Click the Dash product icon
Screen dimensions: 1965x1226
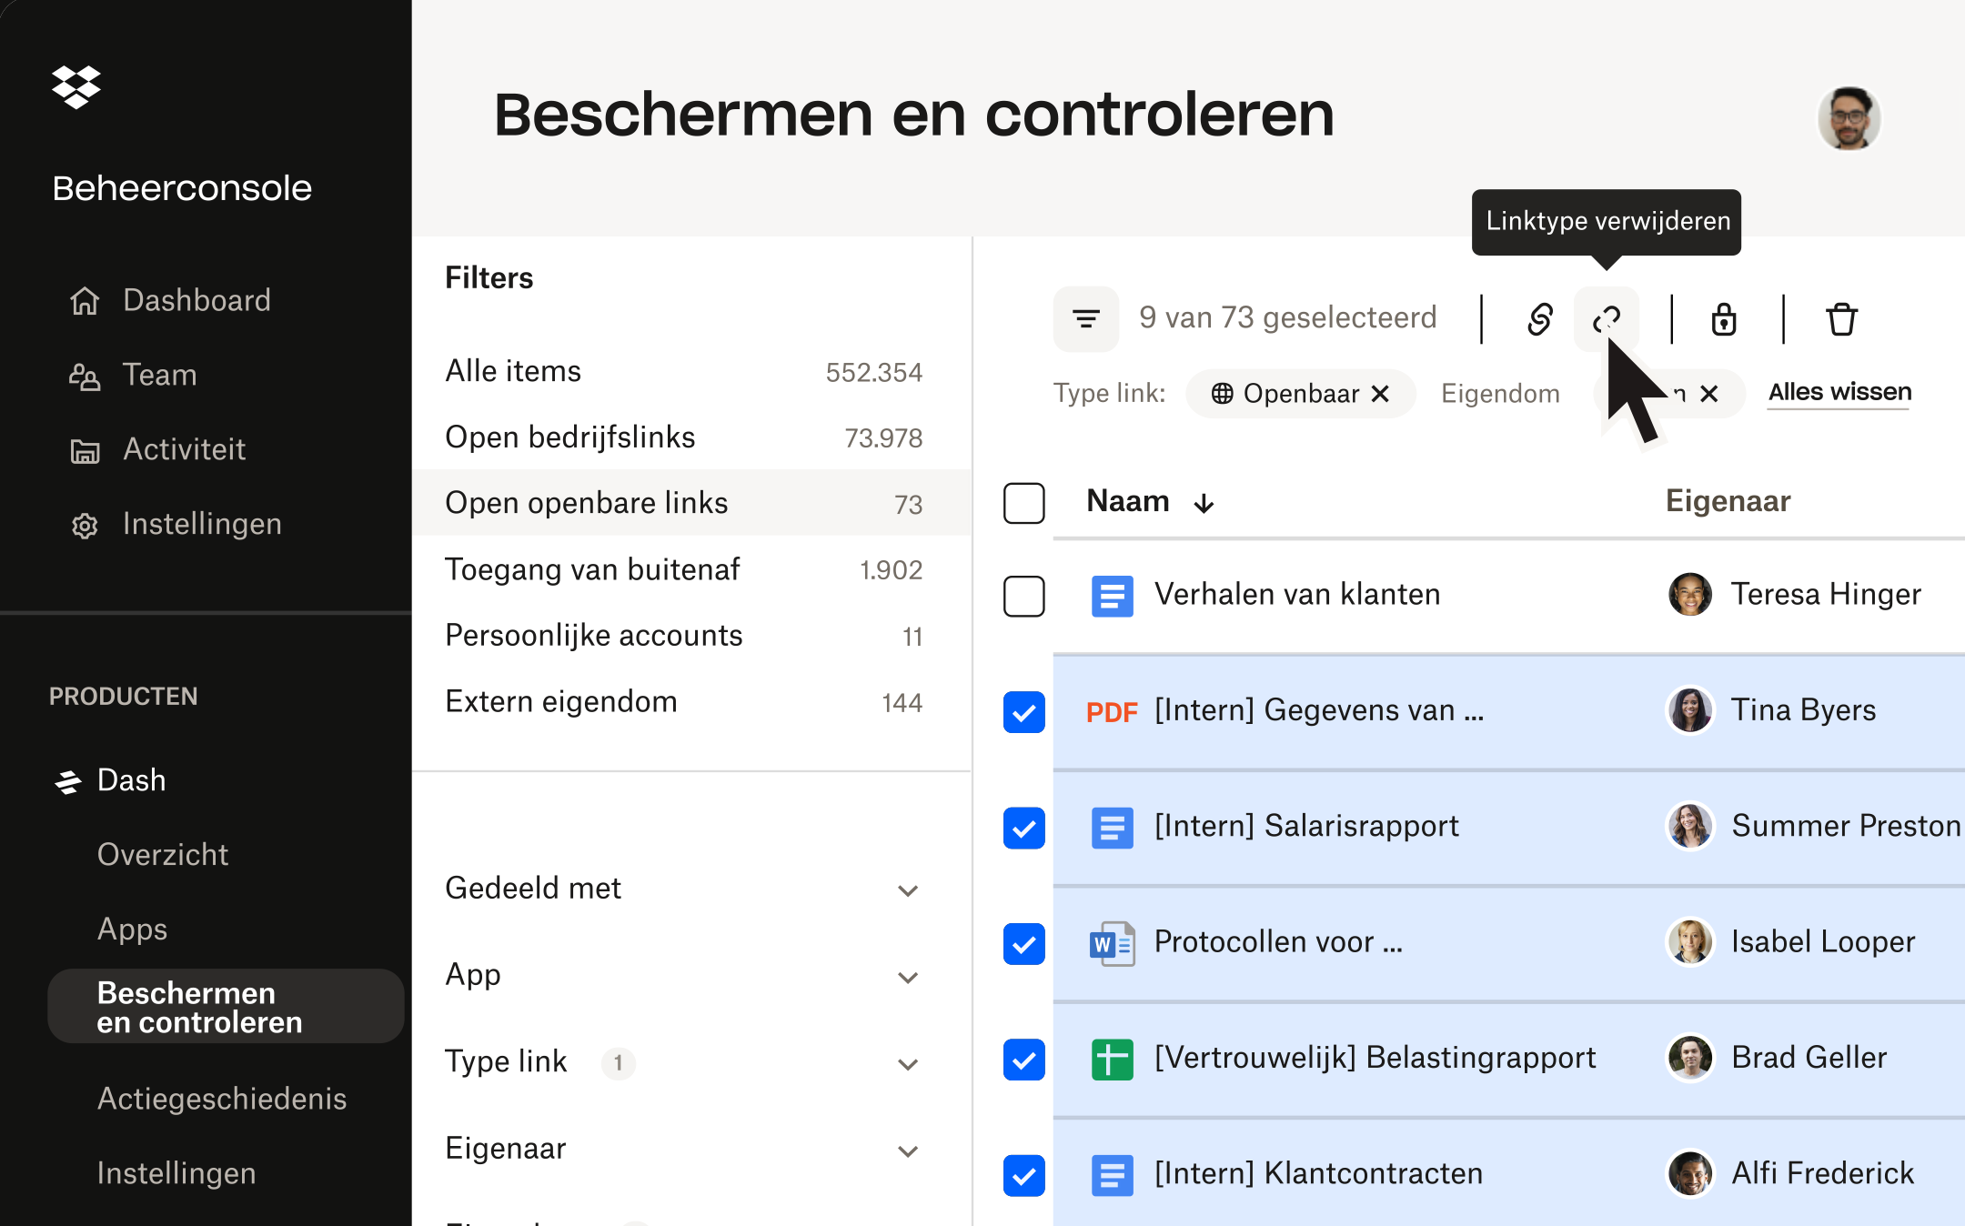(x=68, y=781)
